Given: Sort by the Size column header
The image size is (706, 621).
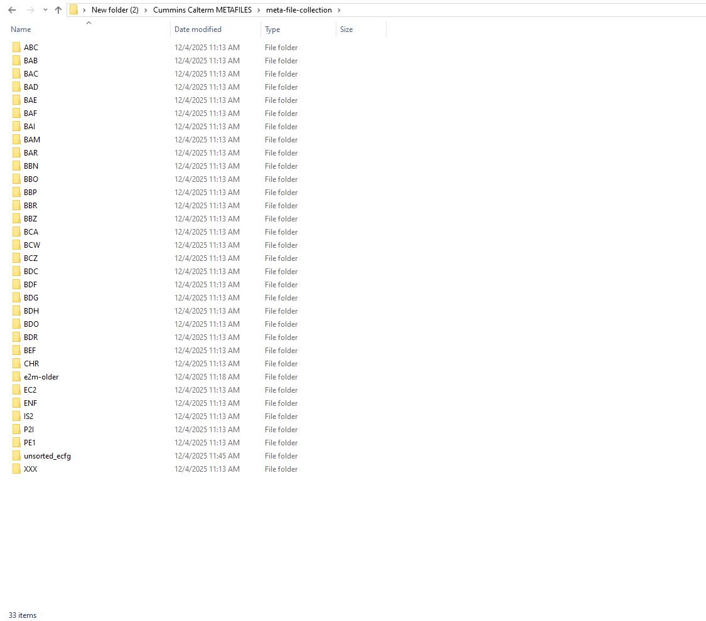Looking at the screenshot, I should [346, 29].
